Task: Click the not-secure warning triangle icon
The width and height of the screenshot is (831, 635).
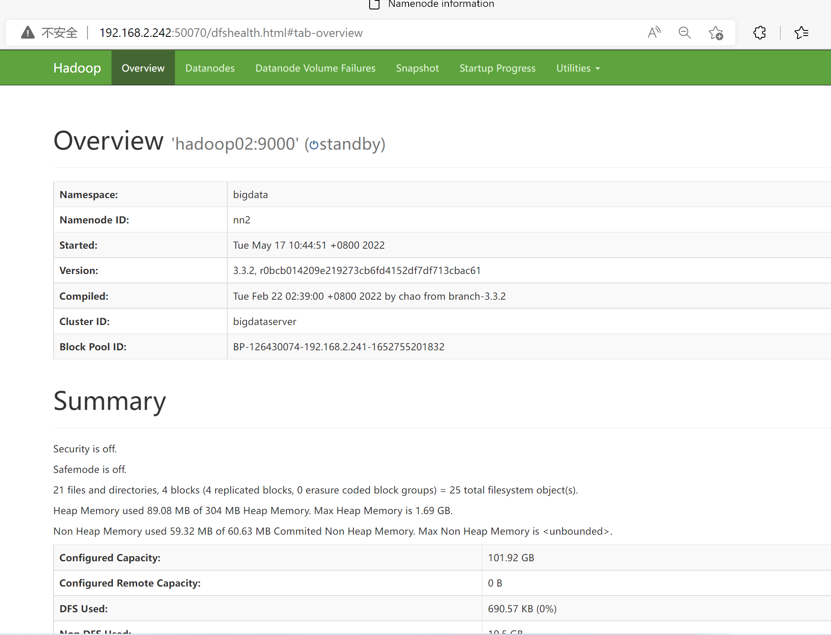Action: click(x=28, y=33)
